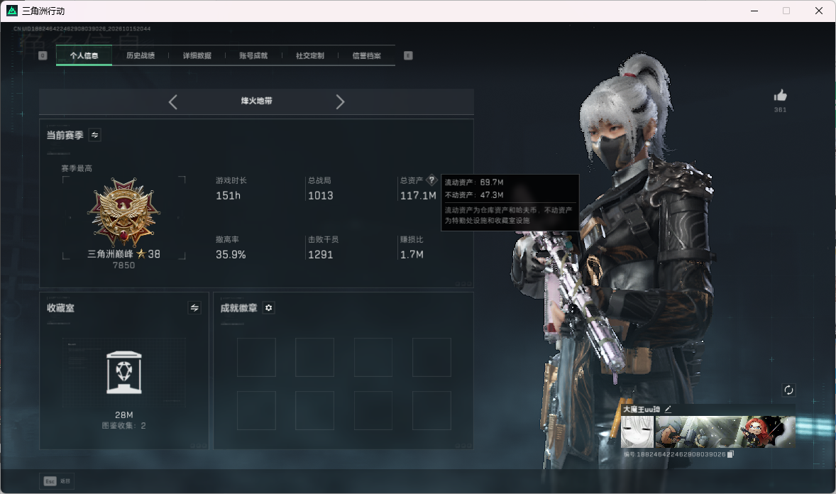
Task: Click the 游戏时长 value 151h
Action: tap(229, 196)
